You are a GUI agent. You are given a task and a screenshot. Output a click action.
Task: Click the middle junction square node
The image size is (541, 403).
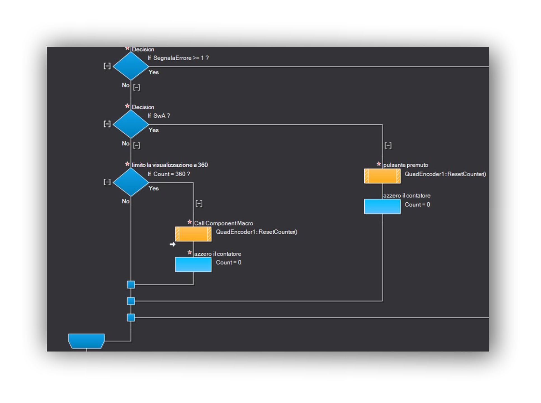tap(131, 301)
